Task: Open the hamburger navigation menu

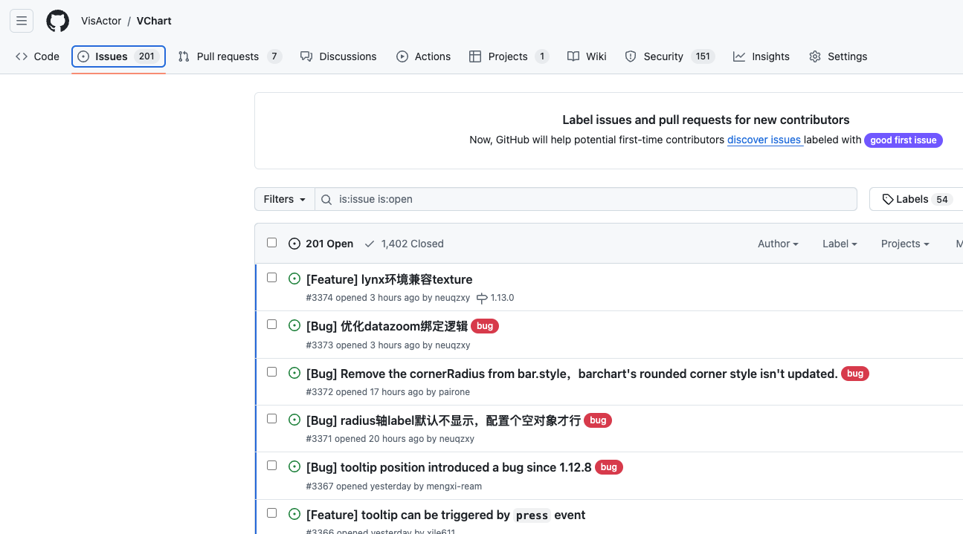Action: point(22,21)
